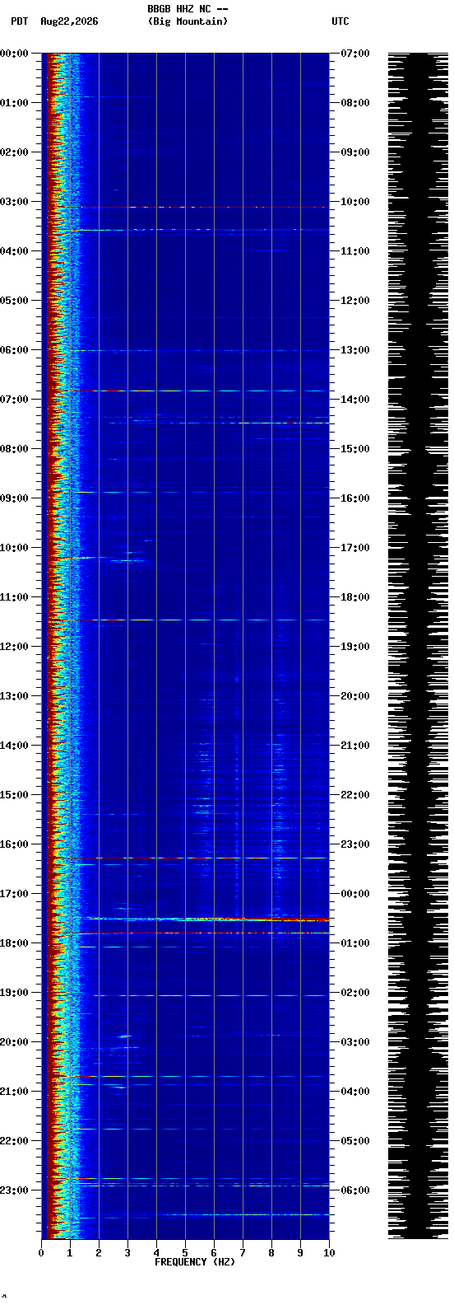Click frequency axis tick '0'
Screen dimensions: 454x1305
(x=41, y=1253)
